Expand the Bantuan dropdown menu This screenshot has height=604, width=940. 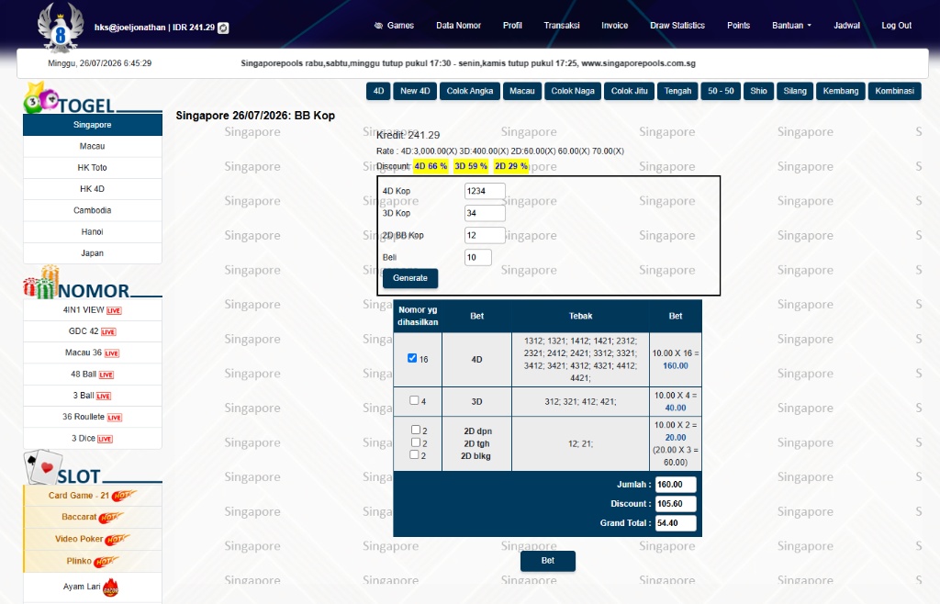point(791,25)
